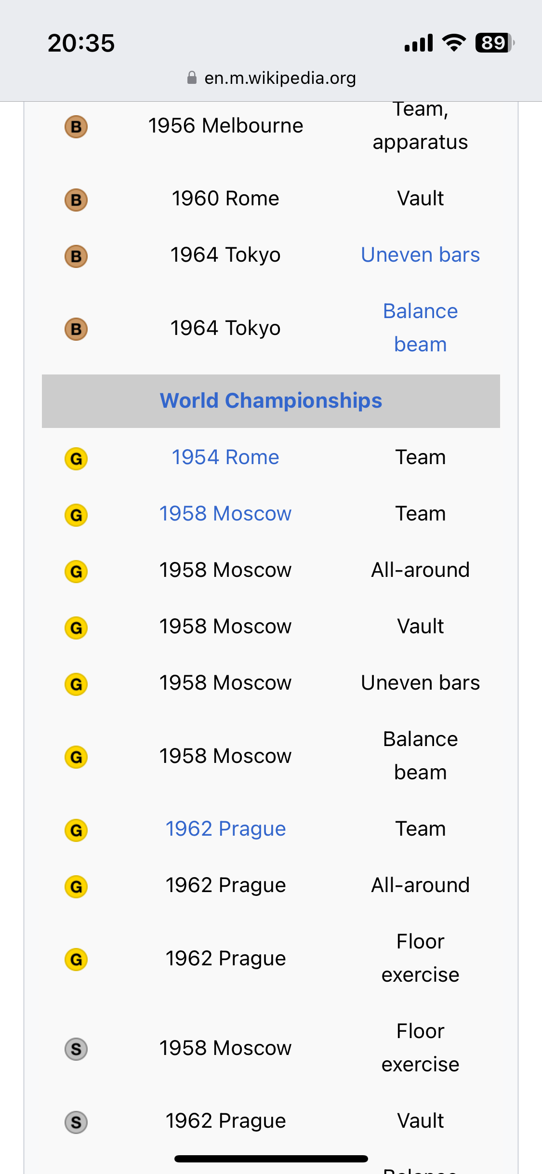
Task: Tap the silver medal icon beside 1958 Moscow
Action: [x=76, y=1049]
